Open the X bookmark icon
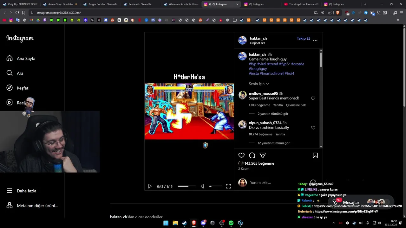The image size is (406, 228). click(x=99, y=20)
